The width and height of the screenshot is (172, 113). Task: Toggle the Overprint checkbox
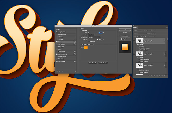(88, 41)
